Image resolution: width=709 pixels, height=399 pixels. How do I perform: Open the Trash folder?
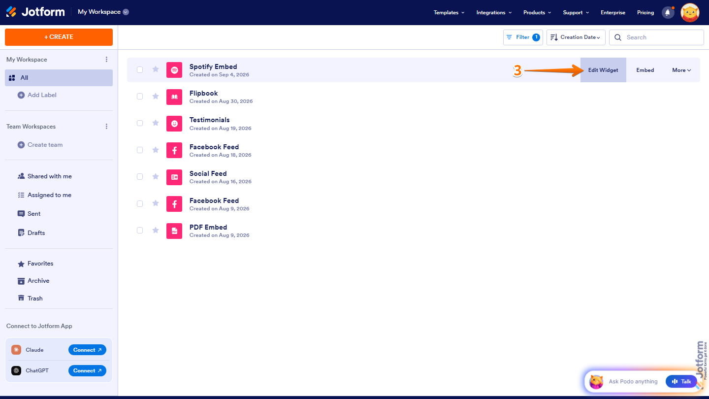[x=35, y=299]
